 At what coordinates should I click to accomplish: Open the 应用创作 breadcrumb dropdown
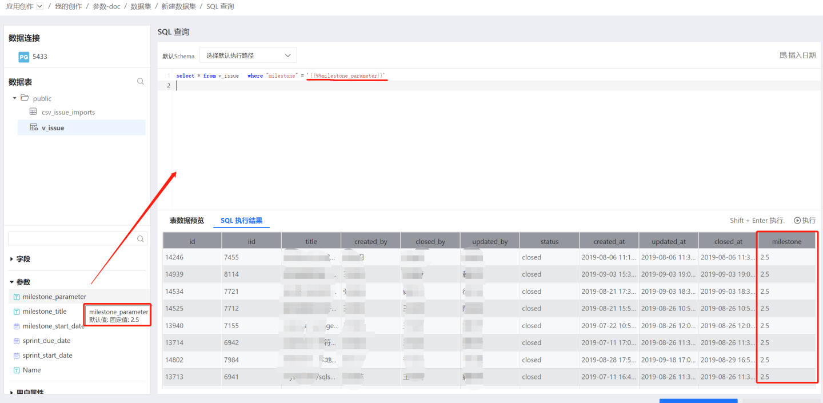tap(39, 6)
